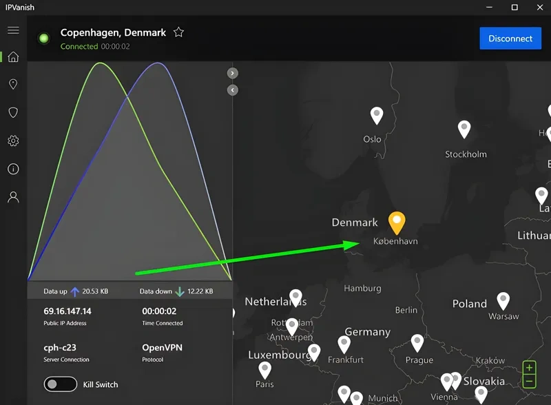Image resolution: width=551 pixels, height=405 pixels.
Task: Zoom in on the map
Action: coord(529,368)
